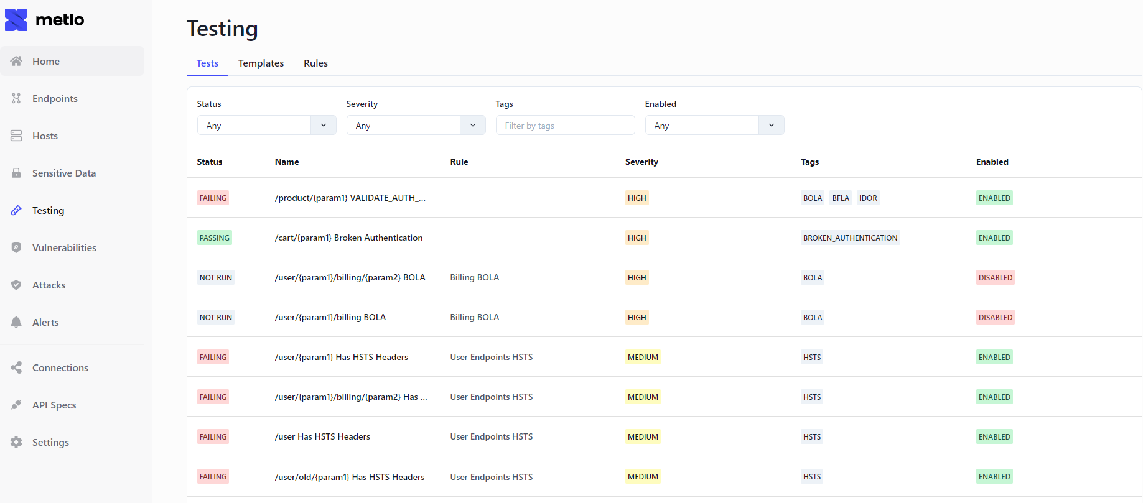Click BOLA tag on /product/{param1} row
Screen dimensions: 1143x503
[x=813, y=198]
